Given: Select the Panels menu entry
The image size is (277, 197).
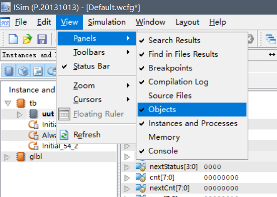Looking at the screenshot, I should click(x=97, y=39).
